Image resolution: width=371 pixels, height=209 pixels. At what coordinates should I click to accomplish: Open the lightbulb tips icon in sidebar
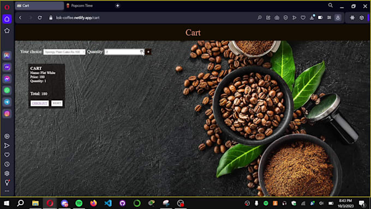coord(7,182)
